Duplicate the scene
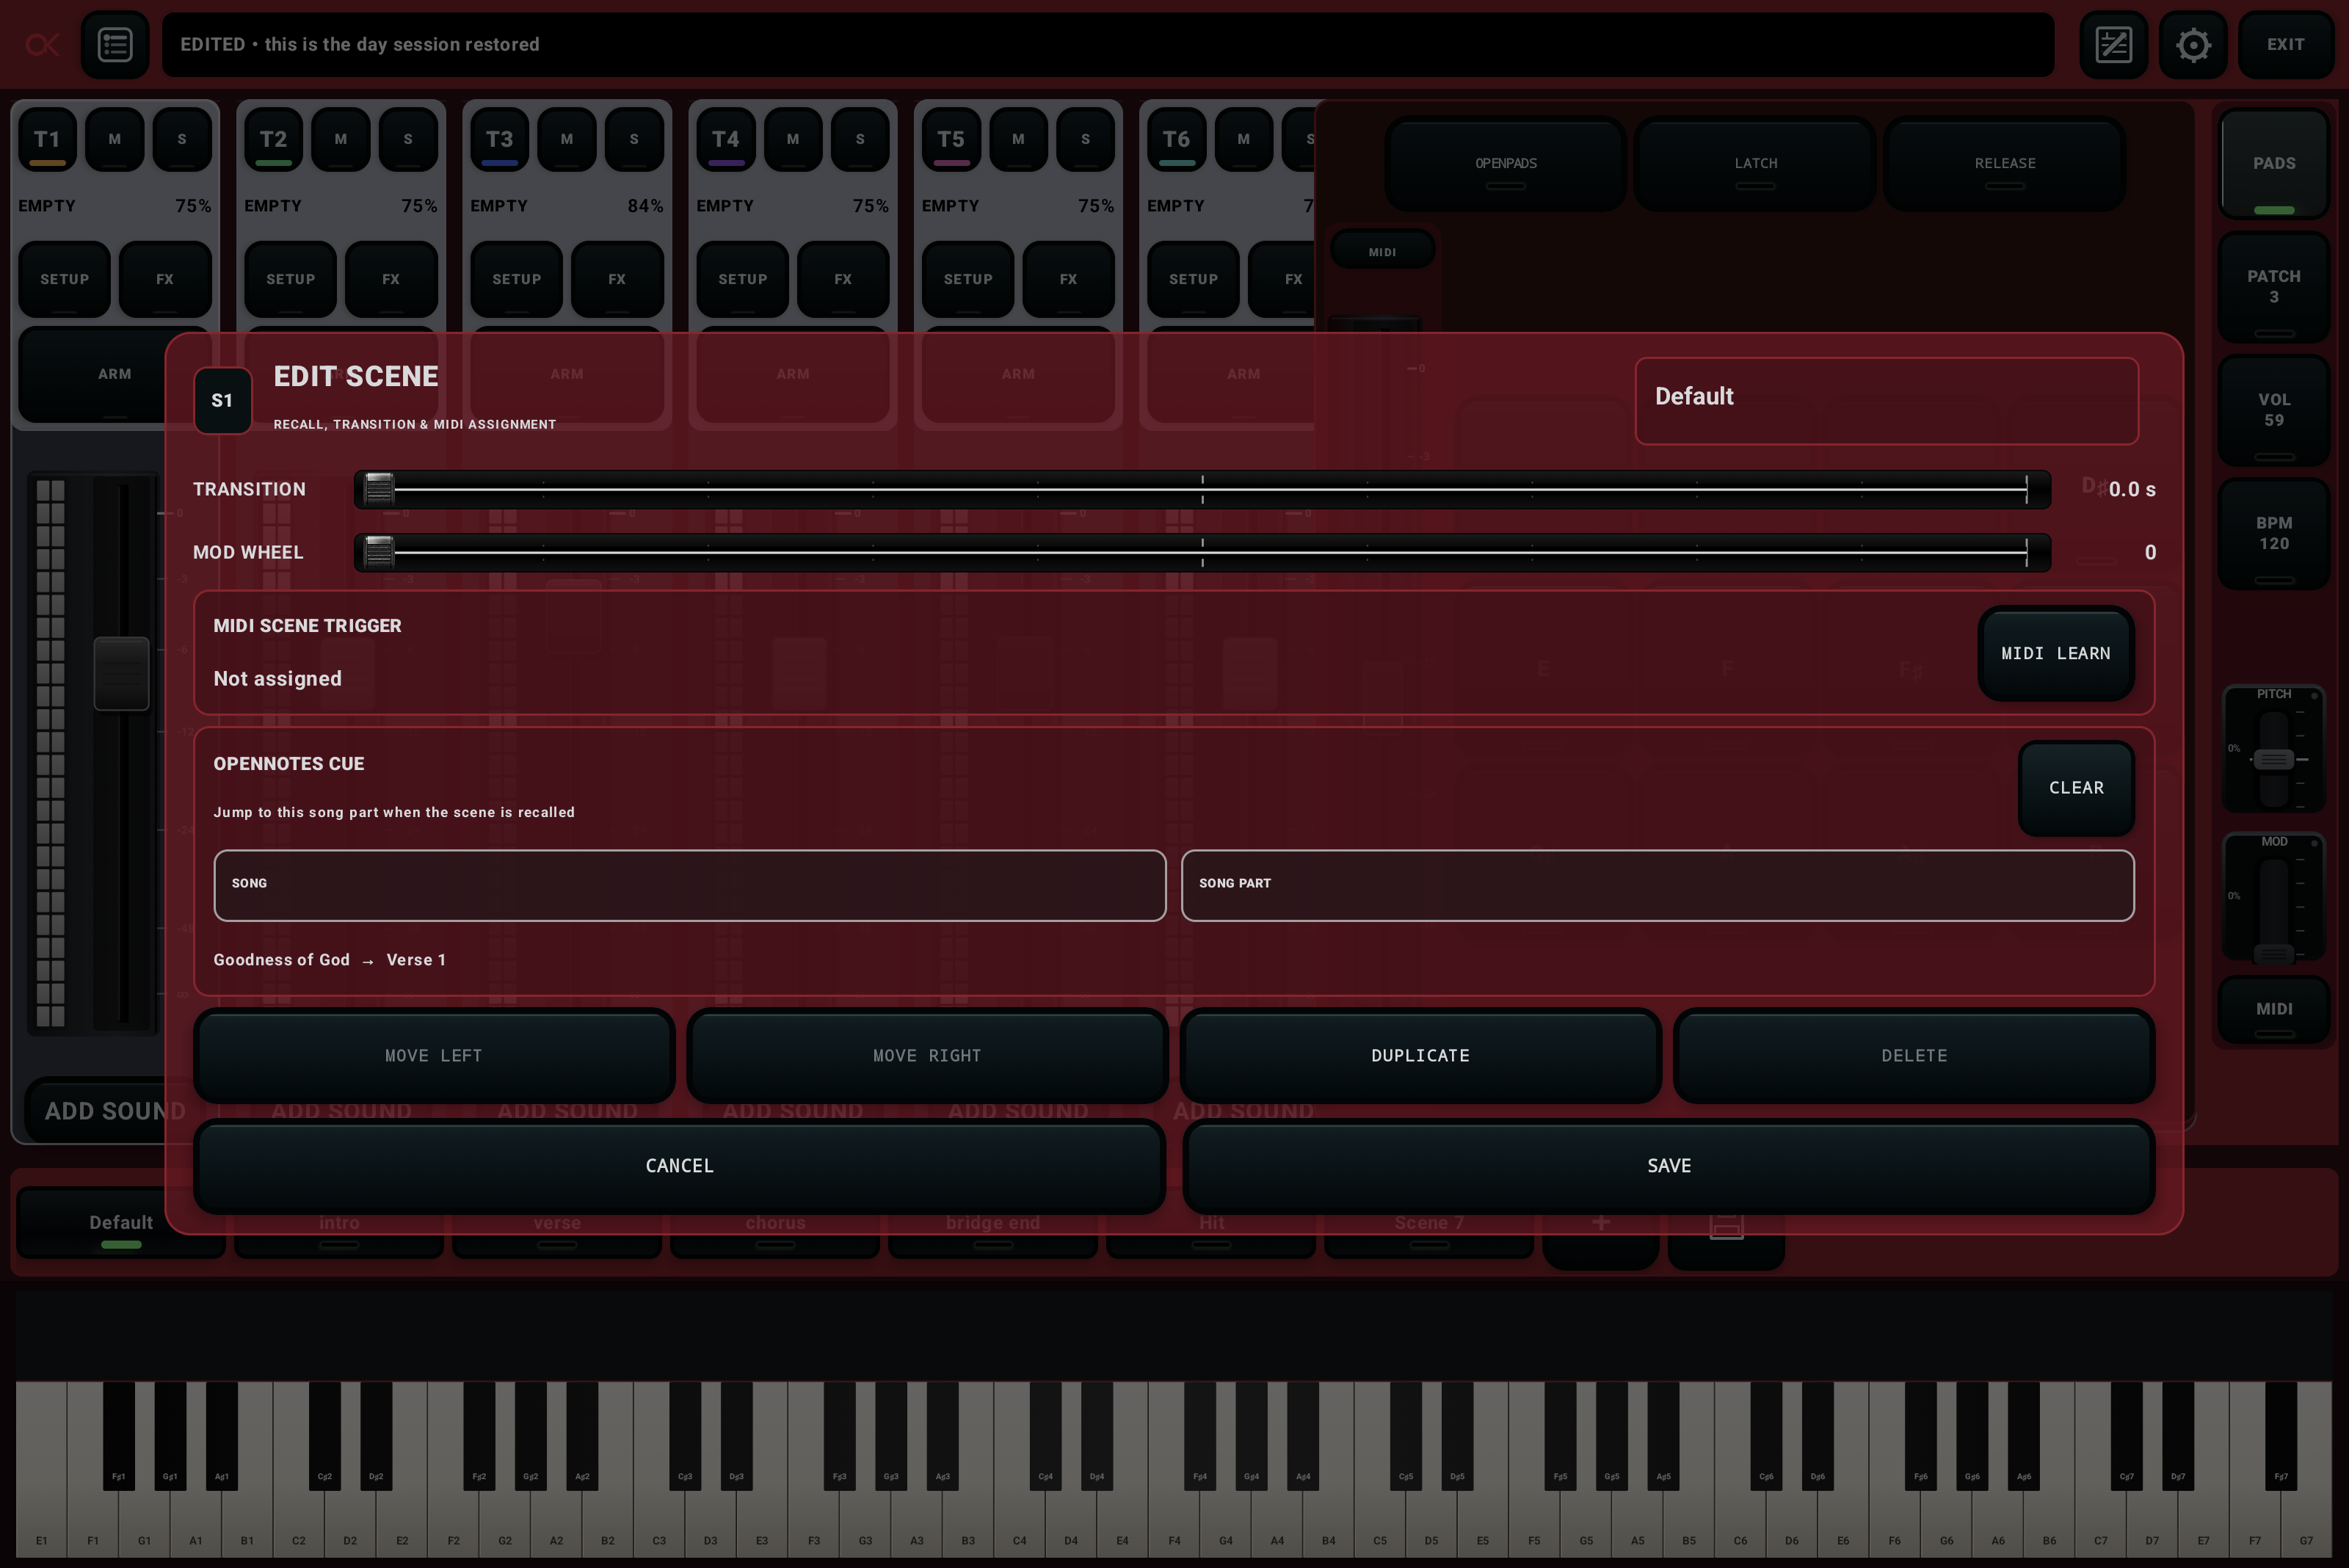The width and height of the screenshot is (2349, 1568). [1420, 1055]
